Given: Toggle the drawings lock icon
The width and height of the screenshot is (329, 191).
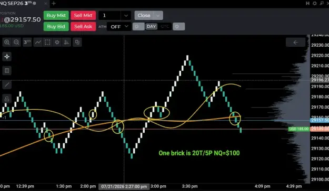Looking at the screenshot, I should point(7,99).
